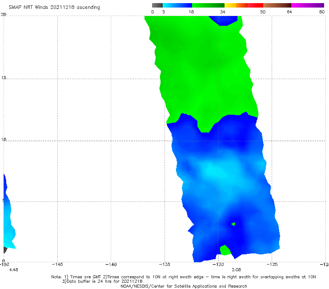The height and width of the screenshot is (289, 329).
Task: Click the magenta segment of the color bar
Action: 308,5
